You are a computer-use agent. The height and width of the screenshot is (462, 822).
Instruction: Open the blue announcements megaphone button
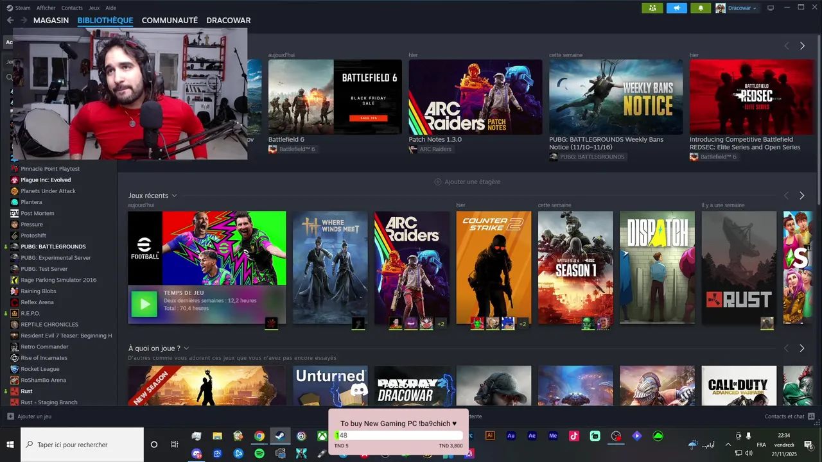click(676, 8)
